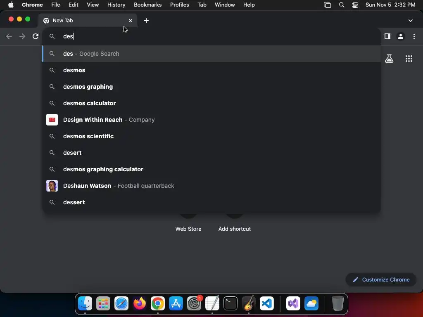
Task: Open the Google apps grid
Action: 409,59
